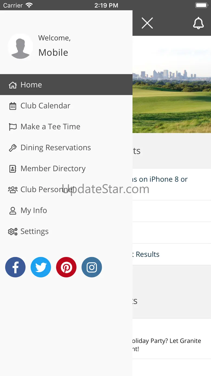Close the side menu with X
Image resolution: width=211 pixels, height=376 pixels.
coord(147,23)
